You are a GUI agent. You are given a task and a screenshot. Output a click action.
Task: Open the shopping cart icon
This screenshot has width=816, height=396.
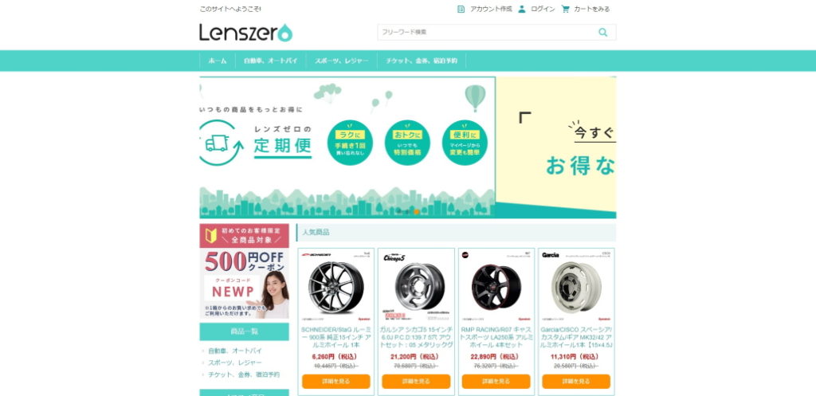(x=565, y=9)
